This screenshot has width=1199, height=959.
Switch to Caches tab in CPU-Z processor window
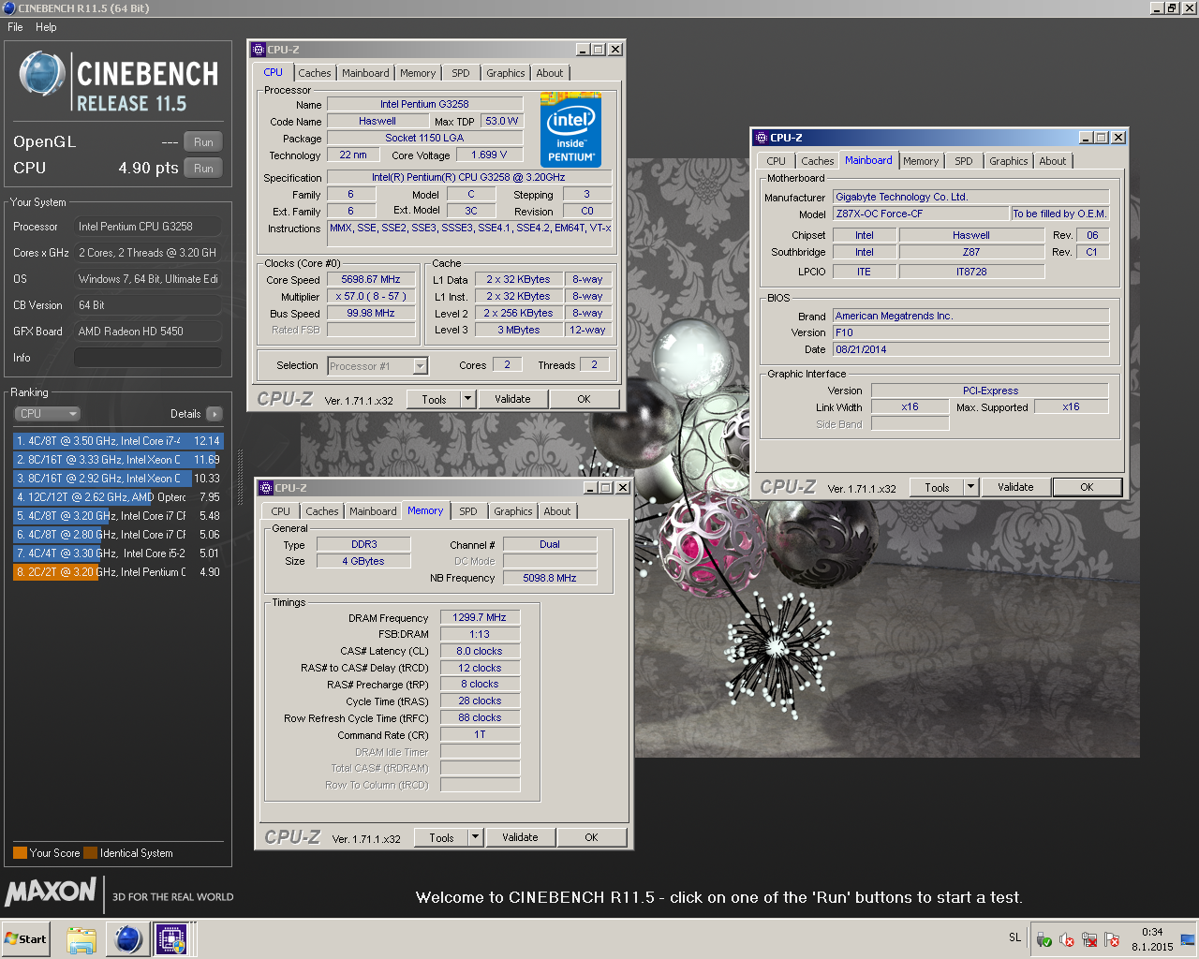coord(315,73)
